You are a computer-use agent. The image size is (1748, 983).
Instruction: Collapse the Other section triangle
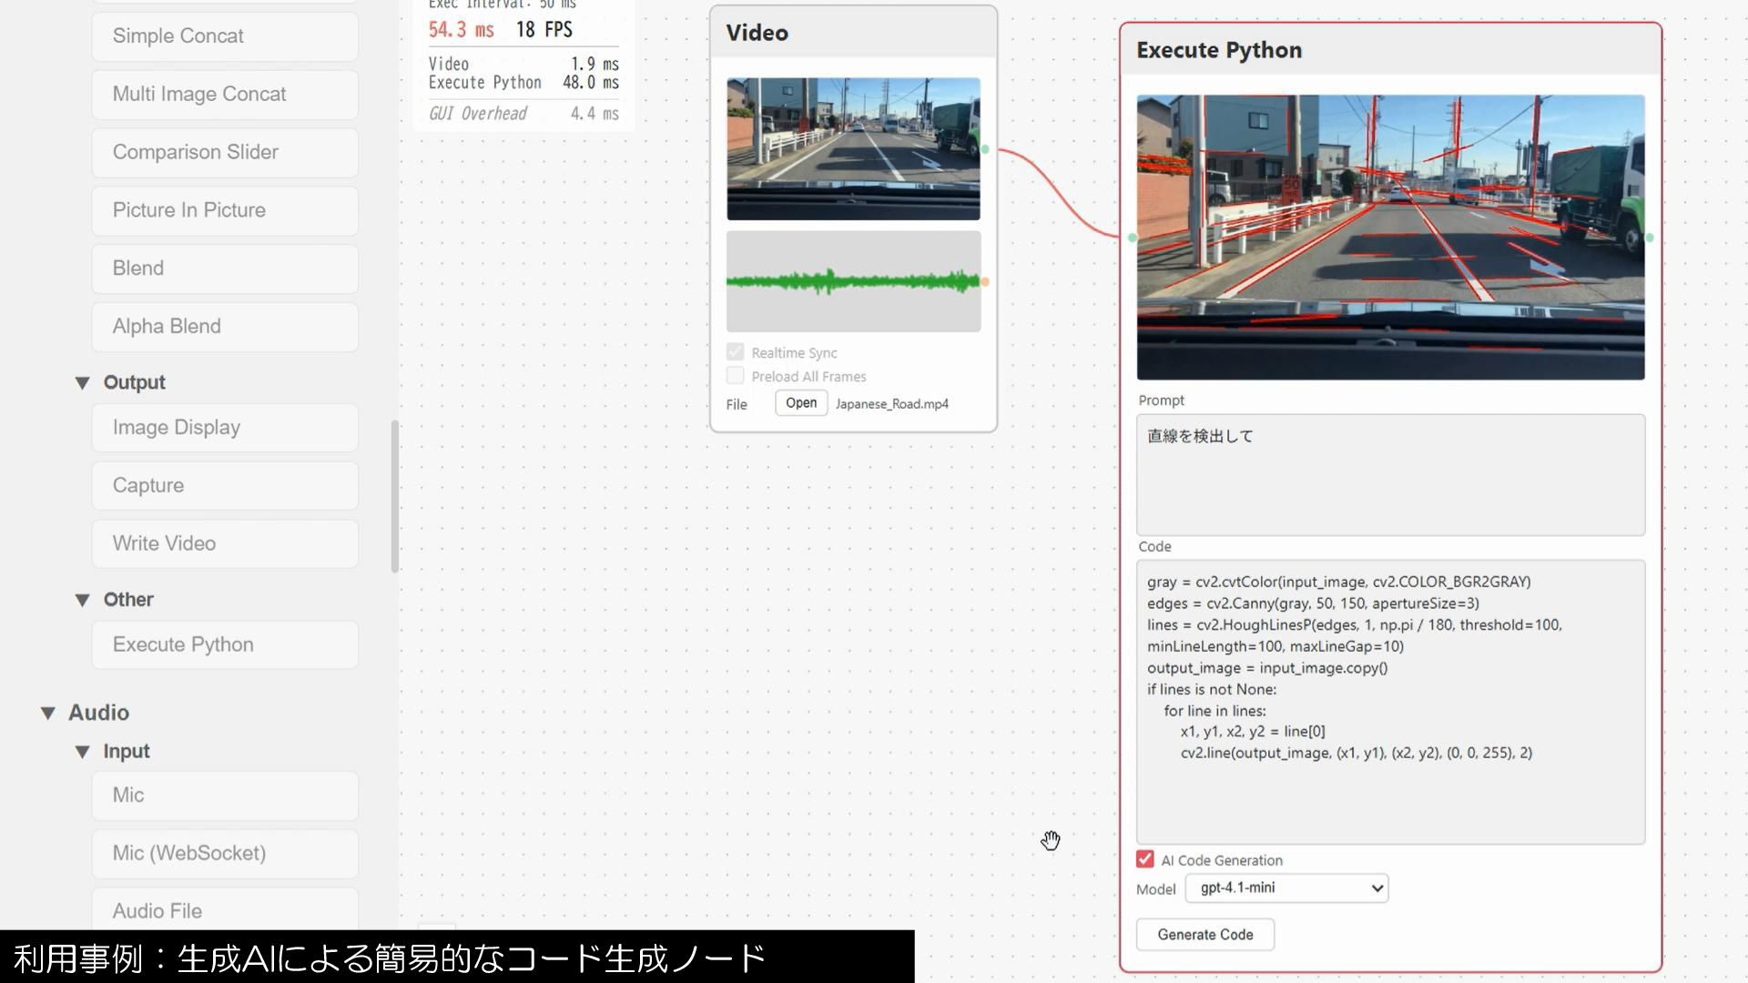(x=82, y=600)
